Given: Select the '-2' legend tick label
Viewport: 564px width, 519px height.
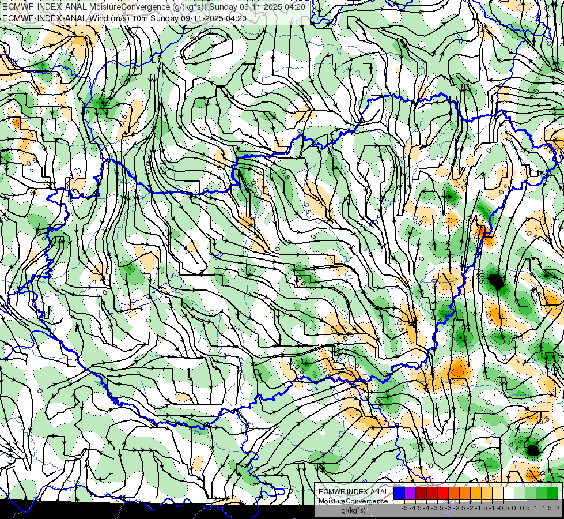Looking at the screenshot, I should 471,508.
